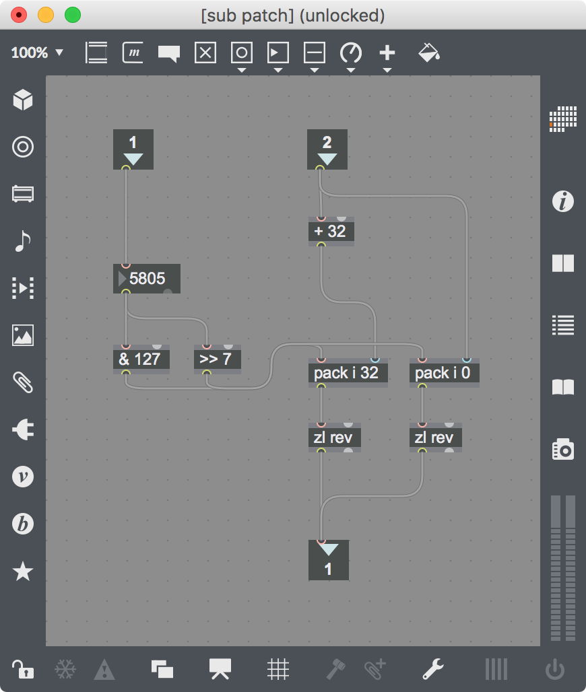
Task: Click the number box showing 5805
Action: (x=147, y=279)
